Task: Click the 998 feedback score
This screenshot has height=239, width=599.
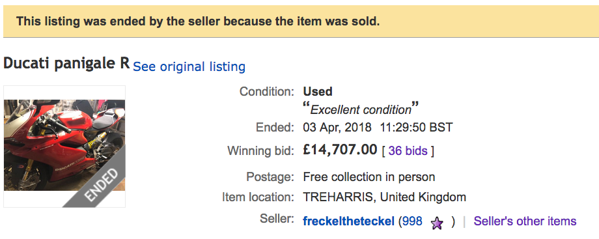Action: tap(411, 221)
